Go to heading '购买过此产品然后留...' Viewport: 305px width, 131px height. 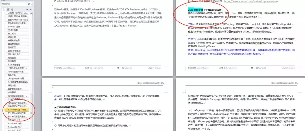[18, 103]
